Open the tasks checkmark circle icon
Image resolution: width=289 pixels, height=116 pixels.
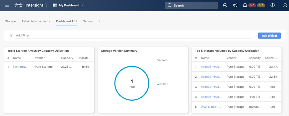[225, 5]
